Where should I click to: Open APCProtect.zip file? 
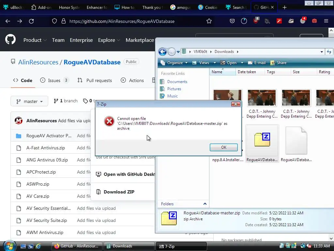click(41, 172)
